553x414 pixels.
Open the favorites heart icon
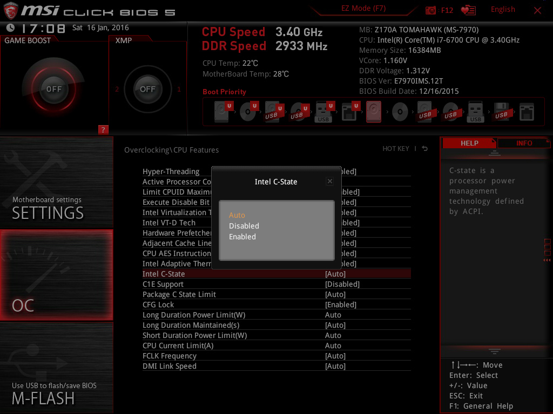point(468,10)
